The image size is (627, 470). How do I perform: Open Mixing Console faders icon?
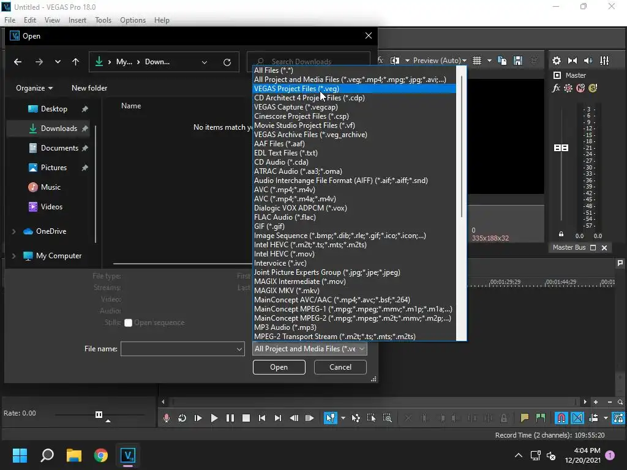604,61
